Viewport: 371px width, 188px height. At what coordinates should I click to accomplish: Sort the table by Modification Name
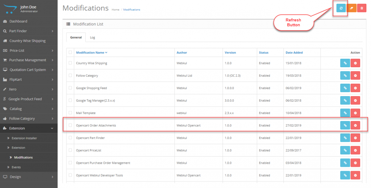coord(90,52)
